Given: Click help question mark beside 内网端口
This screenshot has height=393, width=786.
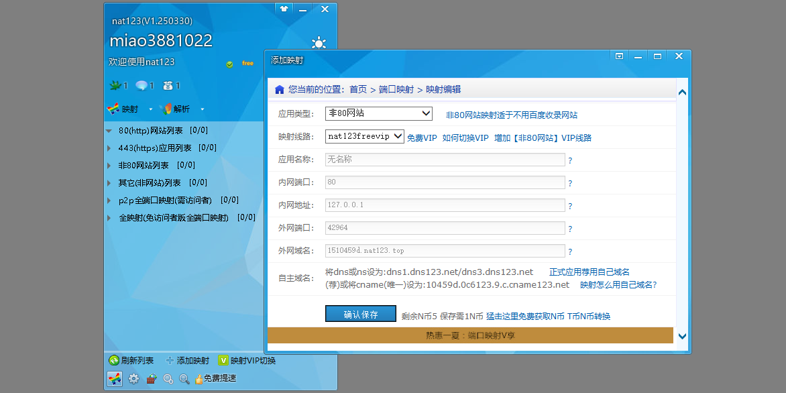Looking at the screenshot, I should pyautogui.click(x=570, y=184).
